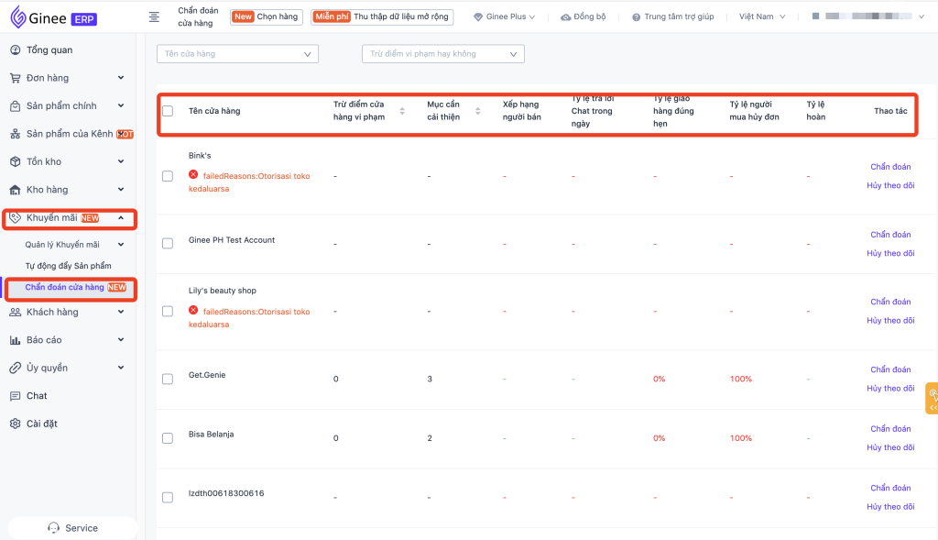Image resolution: width=938 pixels, height=540 pixels.
Task: Click the failedReasons message under Bink's
Action: pos(249,182)
